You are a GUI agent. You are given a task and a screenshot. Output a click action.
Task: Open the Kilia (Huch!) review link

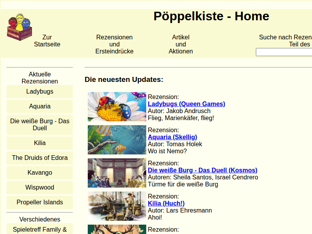[166, 204]
